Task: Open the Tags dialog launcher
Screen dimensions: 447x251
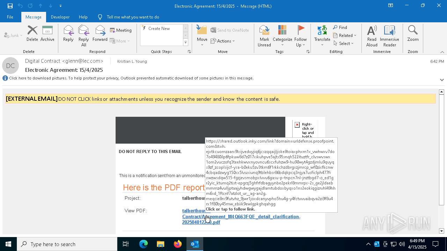Action: (308, 52)
